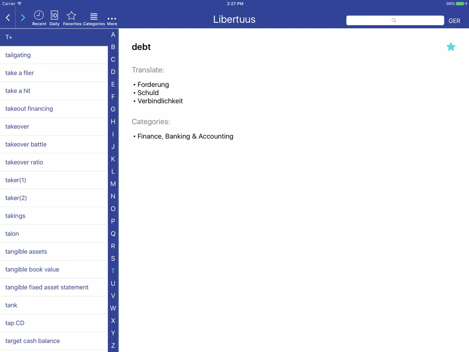This screenshot has height=352, width=469.
Task: Go back with the left arrow
Action: click(8, 18)
